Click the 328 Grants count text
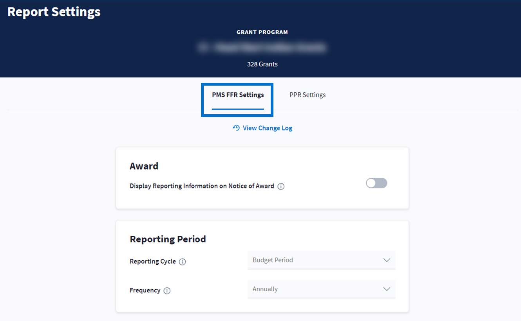This screenshot has width=521, height=321. point(262,64)
